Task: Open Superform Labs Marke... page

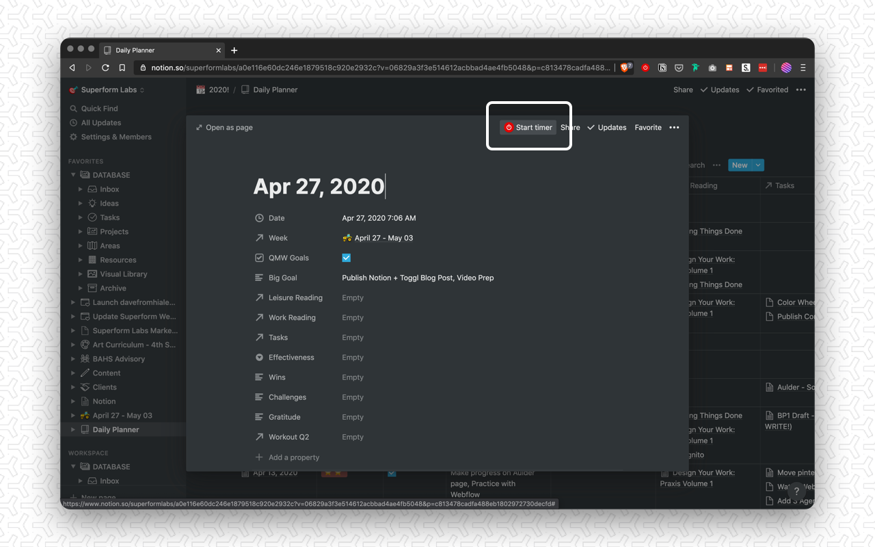Action: [x=135, y=331]
